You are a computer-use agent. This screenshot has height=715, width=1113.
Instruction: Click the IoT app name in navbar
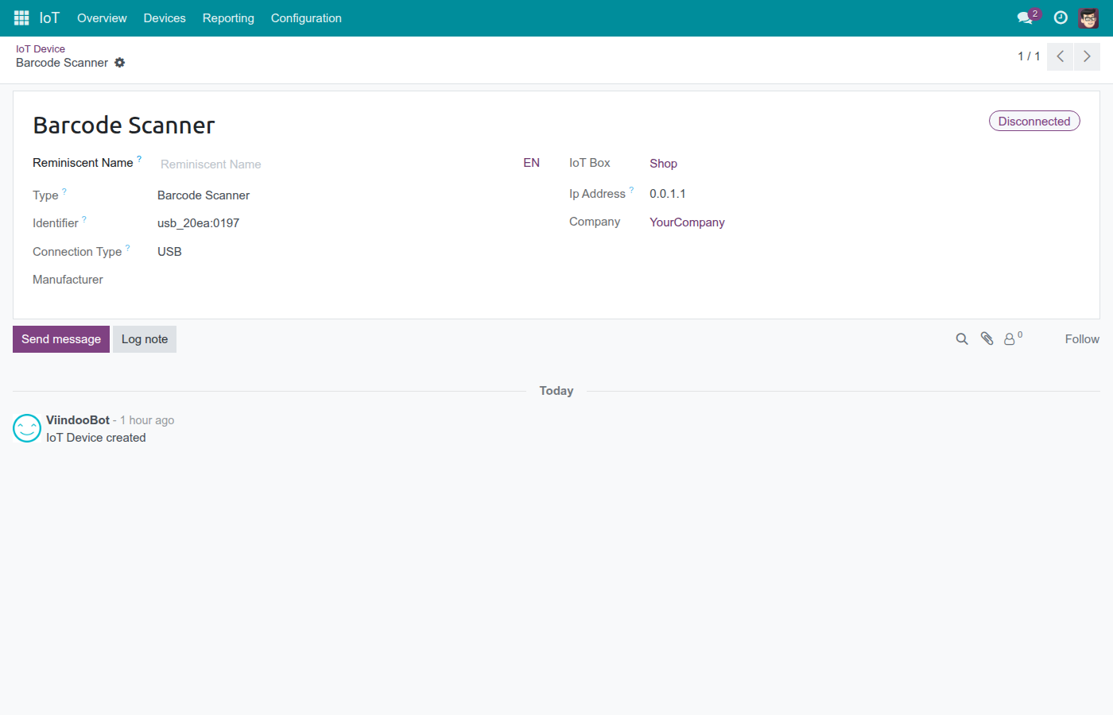49,17
